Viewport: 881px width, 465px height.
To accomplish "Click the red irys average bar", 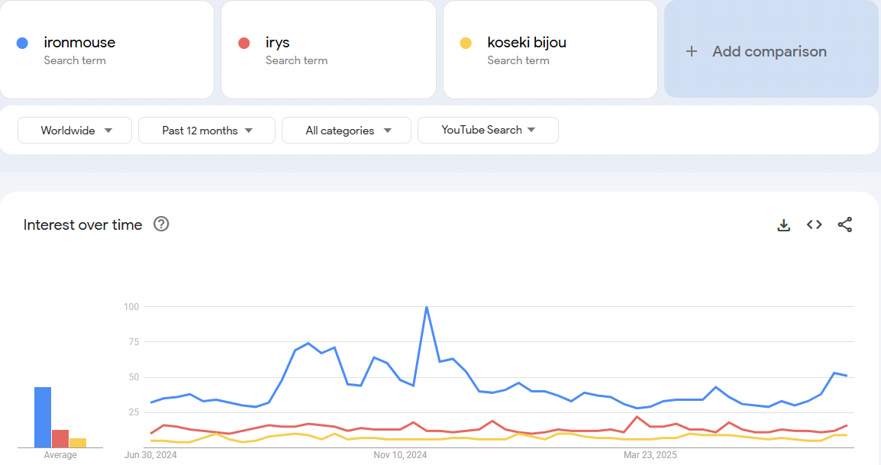I will pos(60,438).
